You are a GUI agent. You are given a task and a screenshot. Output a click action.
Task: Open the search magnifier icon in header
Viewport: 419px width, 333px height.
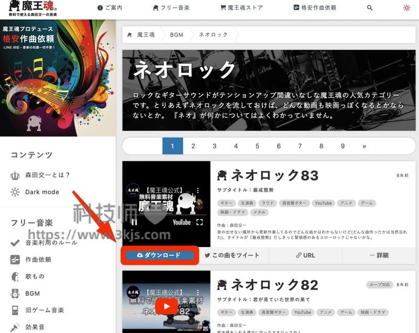pos(370,8)
